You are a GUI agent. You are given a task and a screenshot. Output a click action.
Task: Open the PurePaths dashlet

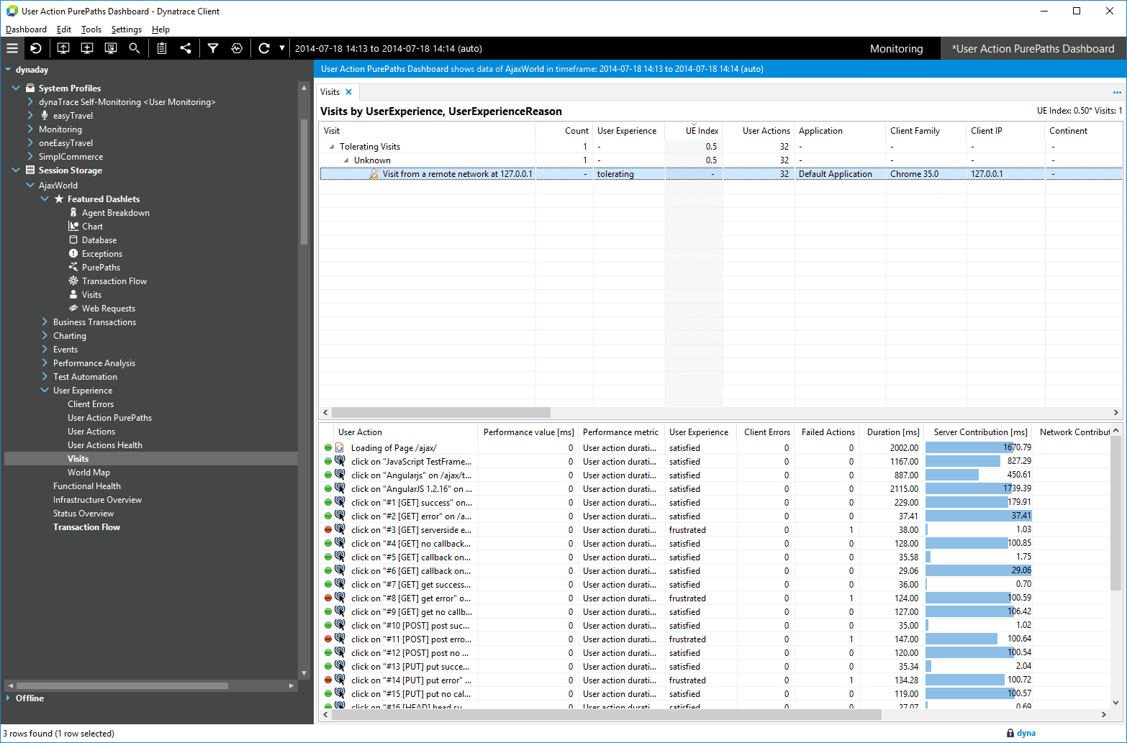coord(101,268)
